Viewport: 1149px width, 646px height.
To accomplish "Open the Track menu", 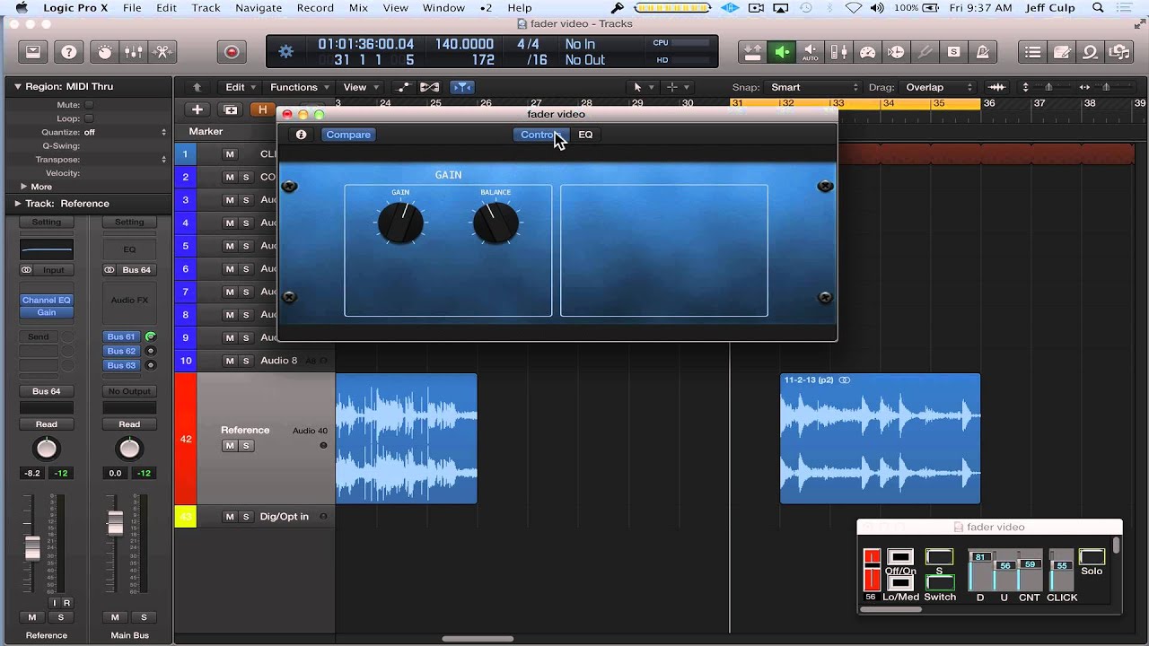I will (x=206, y=8).
